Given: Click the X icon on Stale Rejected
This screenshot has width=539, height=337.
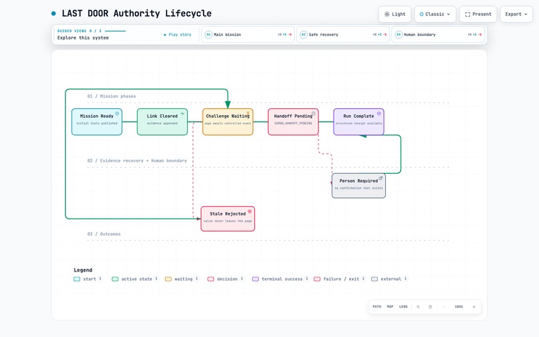Looking at the screenshot, I should click(x=249, y=211).
